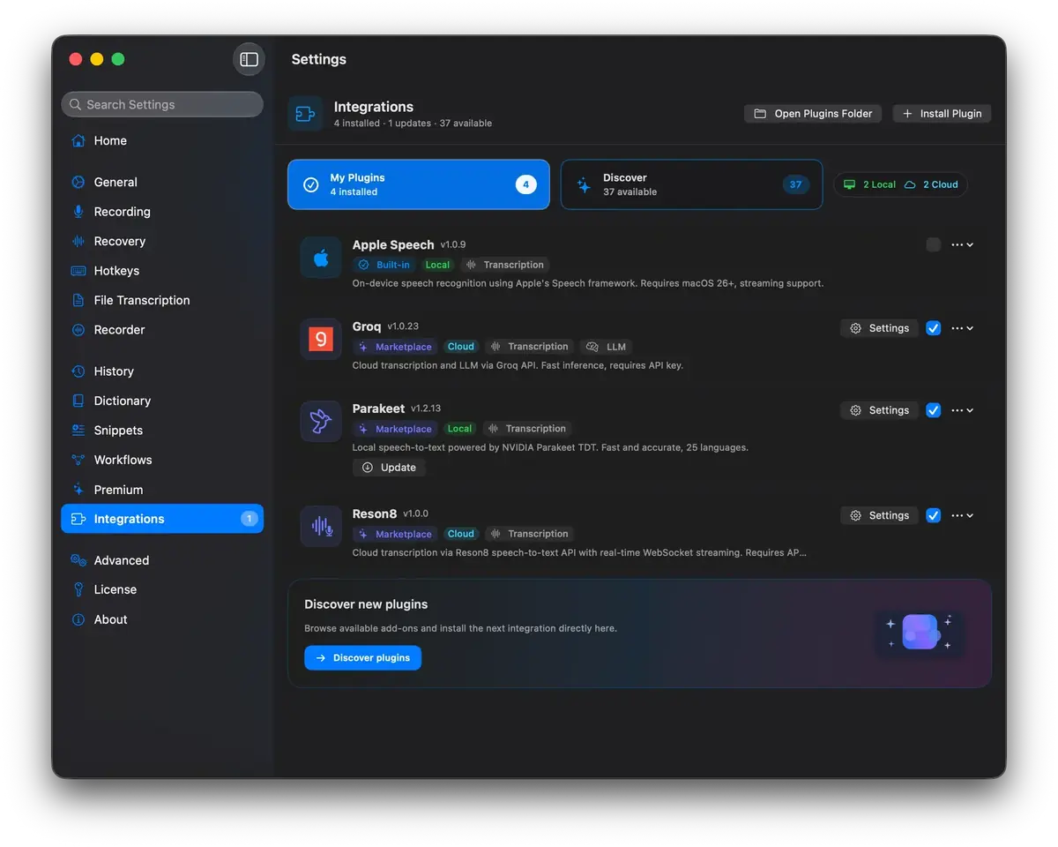
Task: Click the Parakeet Local tag
Action: (x=459, y=429)
